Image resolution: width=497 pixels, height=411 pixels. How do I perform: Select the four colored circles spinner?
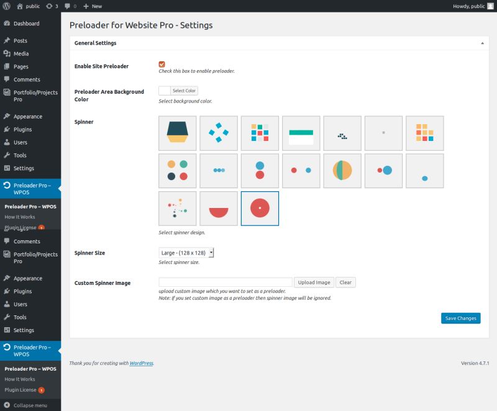click(177, 171)
